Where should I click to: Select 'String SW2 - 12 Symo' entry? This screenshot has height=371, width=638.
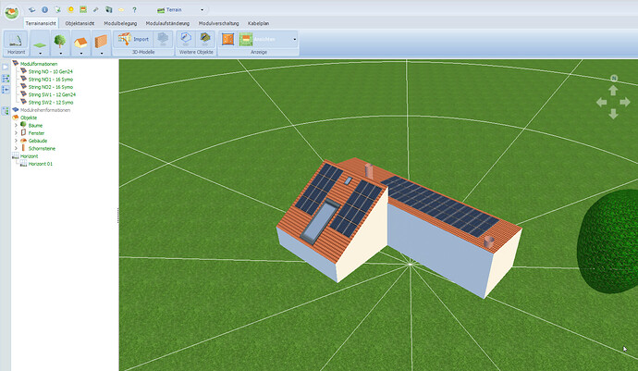(51, 103)
